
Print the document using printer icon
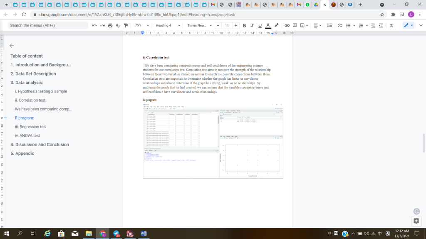pos(110,25)
